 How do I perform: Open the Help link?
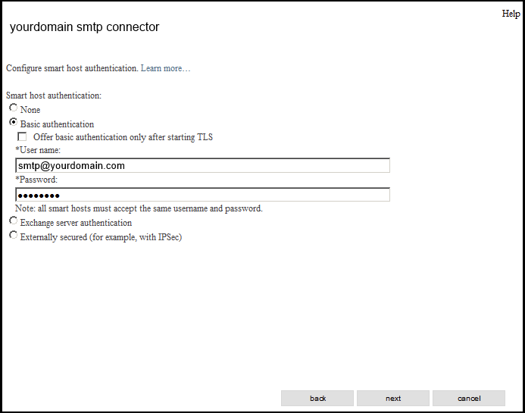[511, 14]
